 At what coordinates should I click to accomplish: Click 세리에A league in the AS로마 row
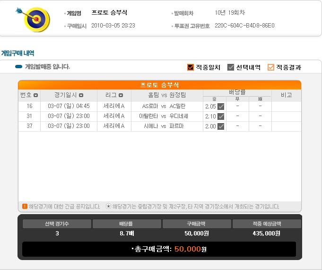(114, 106)
